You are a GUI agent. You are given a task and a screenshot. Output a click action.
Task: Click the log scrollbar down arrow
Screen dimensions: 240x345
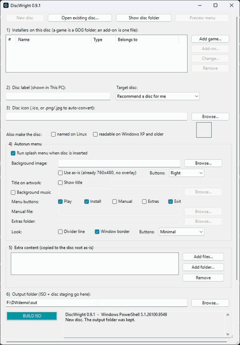[228, 334]
